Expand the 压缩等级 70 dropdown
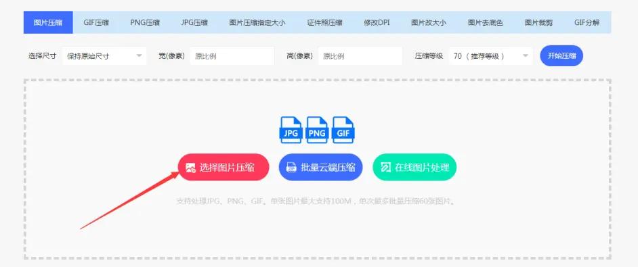 (491, 56)
